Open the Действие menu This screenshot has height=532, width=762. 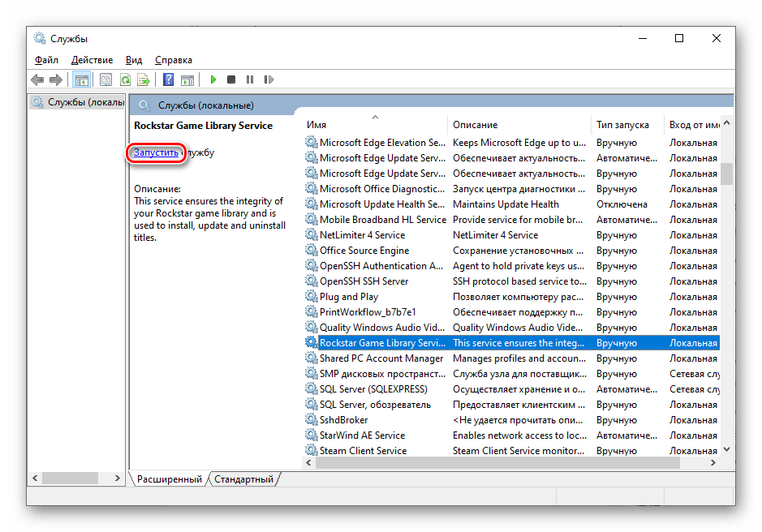(x=92, y=60)
